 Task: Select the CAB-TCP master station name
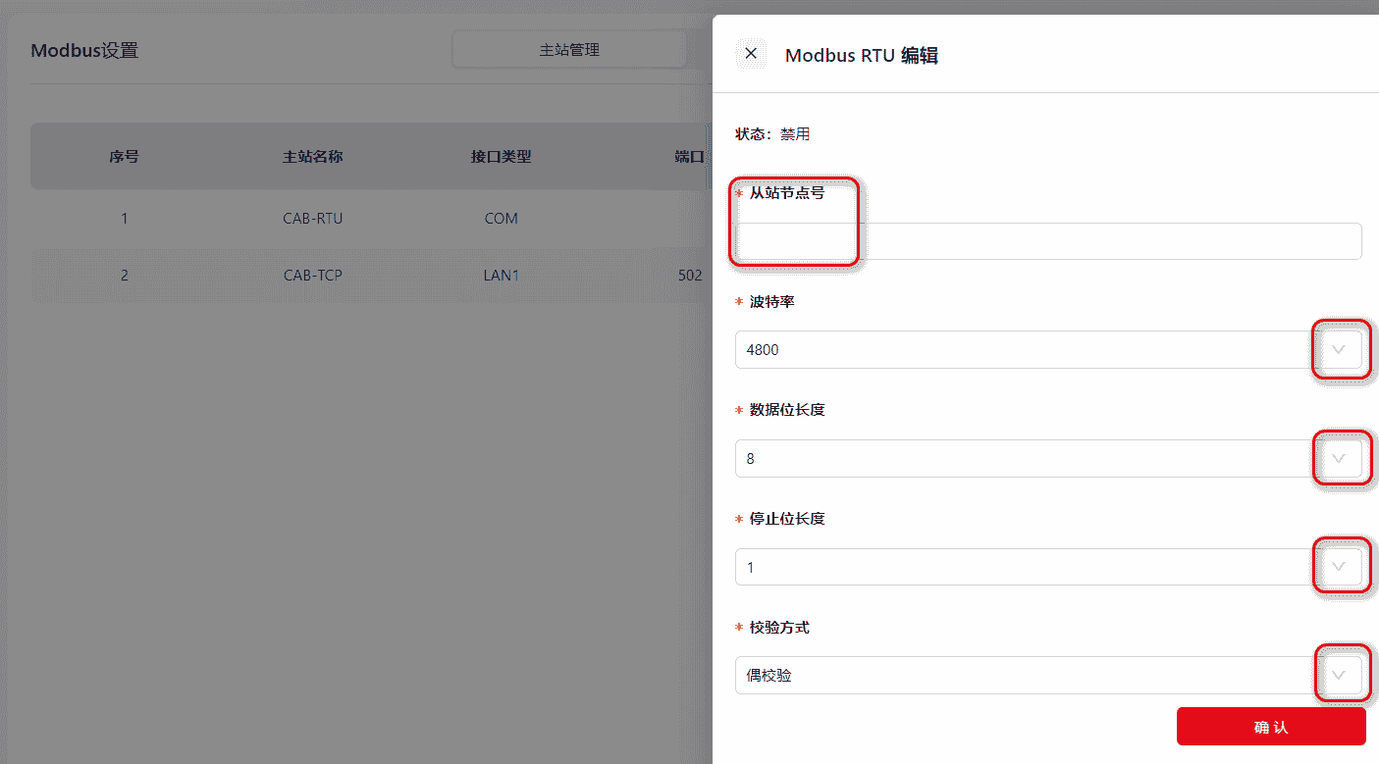(x=312, y=276)
